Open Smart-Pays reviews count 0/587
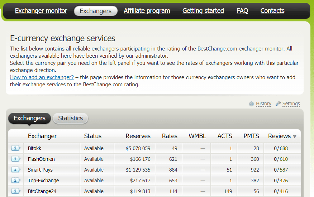 (x=281, y=170)
